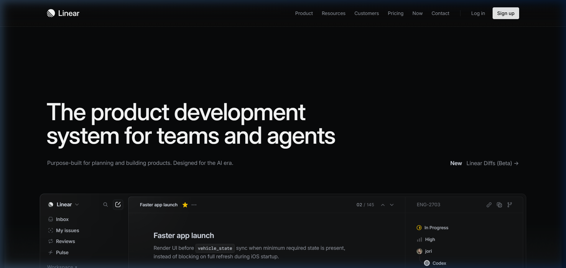Click the copy issue ID icon
The height and width of the screenshot is (268, 566).
pyautogui.click(x=499, y=205)
